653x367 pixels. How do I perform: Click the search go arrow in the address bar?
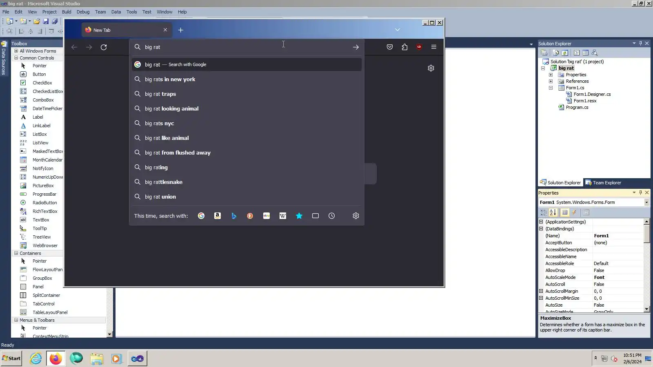coord(356,47)
